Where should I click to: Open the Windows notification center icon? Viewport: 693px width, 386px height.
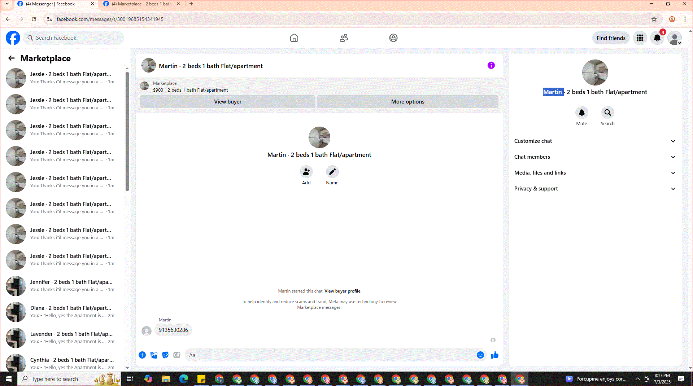681,379
